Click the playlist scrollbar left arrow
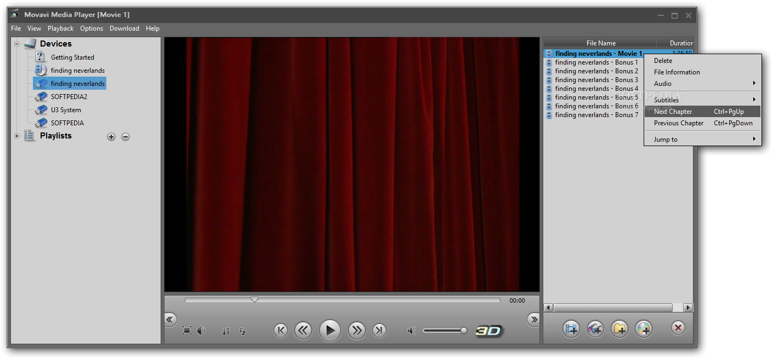Viewport: 773px width, 359px height. (548, 308)
